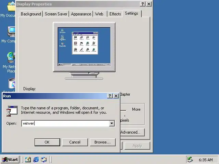Select the Settings tab
219x164 pixels.
(131, 13)
